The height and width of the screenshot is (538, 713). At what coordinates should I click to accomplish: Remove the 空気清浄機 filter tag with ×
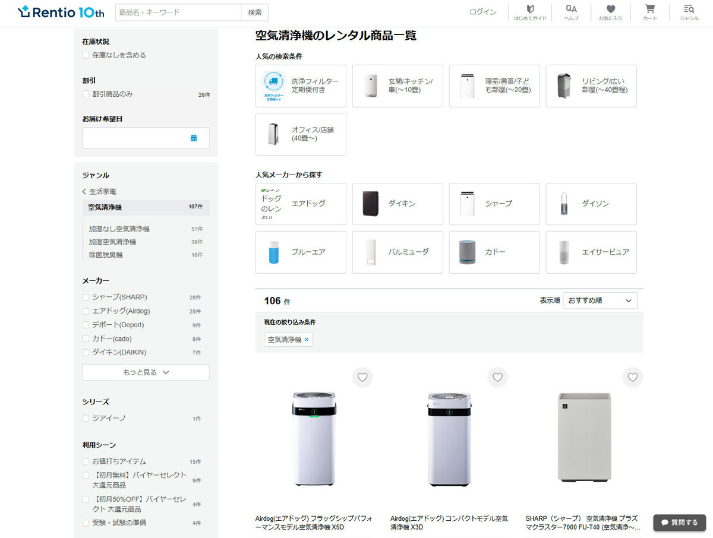[x=307, y=340]
